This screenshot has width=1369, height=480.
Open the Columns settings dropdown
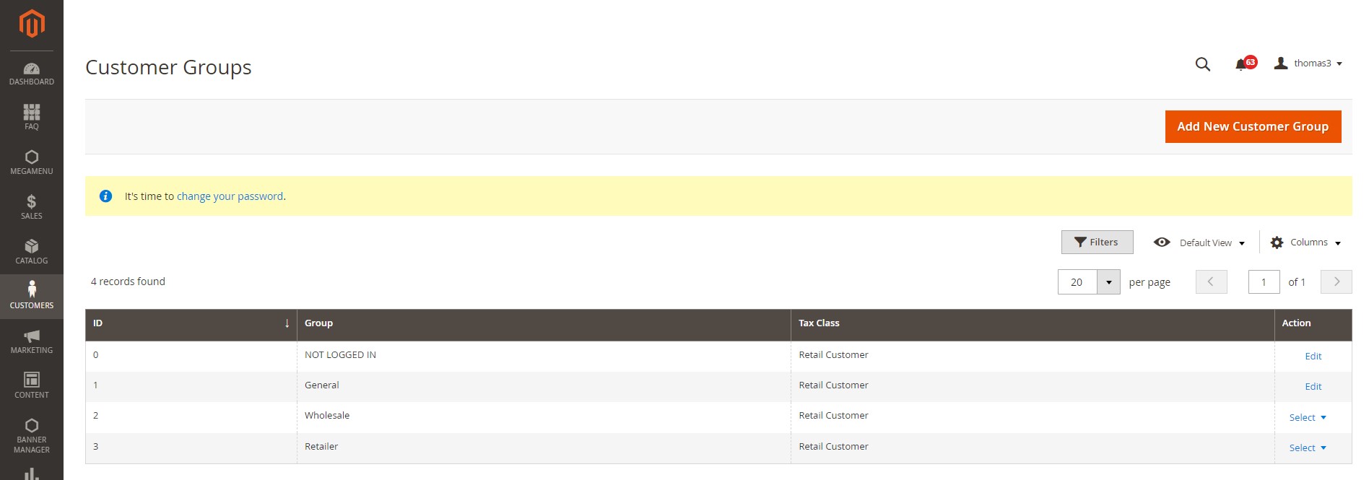pos(1305,243)
